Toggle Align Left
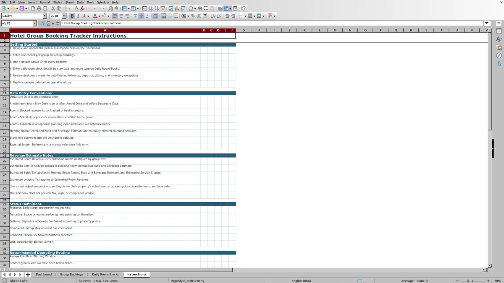This screenshot has height=283, width=504. coord(115,16)
